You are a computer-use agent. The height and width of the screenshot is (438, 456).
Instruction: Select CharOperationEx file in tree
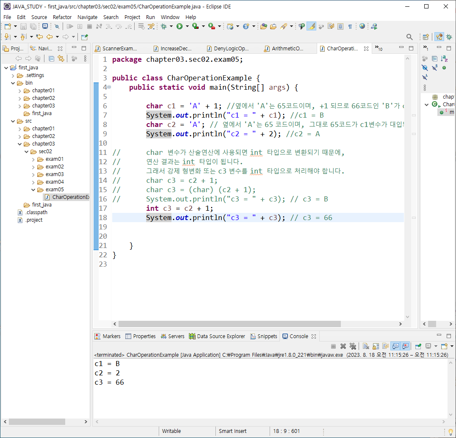point(67,197)
